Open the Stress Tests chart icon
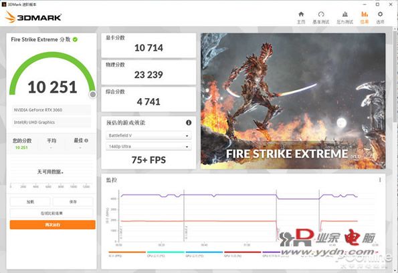Viewport: 398px width, 273px height. (344, 15)
